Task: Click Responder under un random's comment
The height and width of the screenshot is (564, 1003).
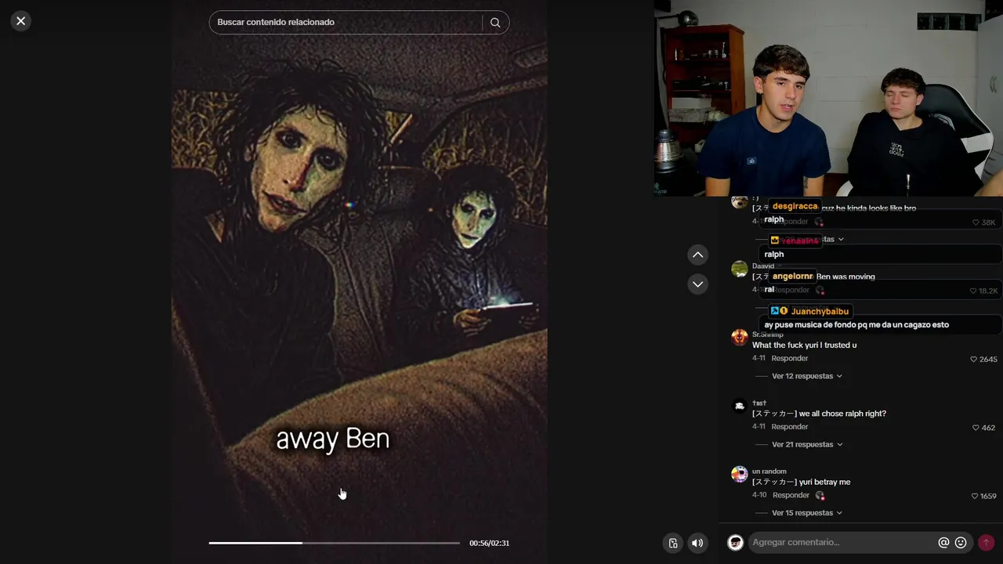Action: (791, 495)
